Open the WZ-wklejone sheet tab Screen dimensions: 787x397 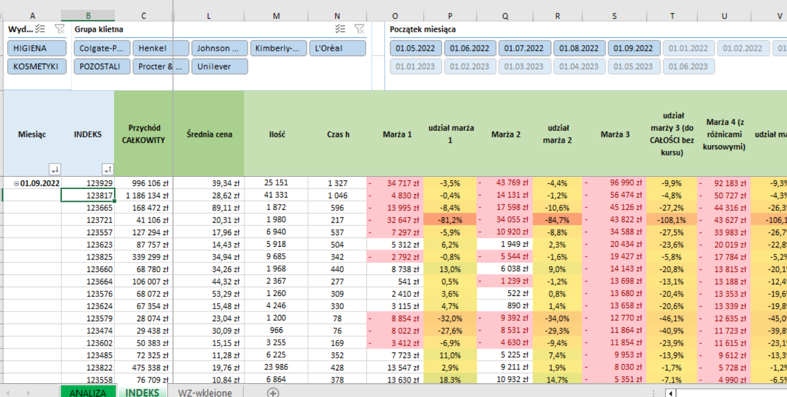click(205, 392)
